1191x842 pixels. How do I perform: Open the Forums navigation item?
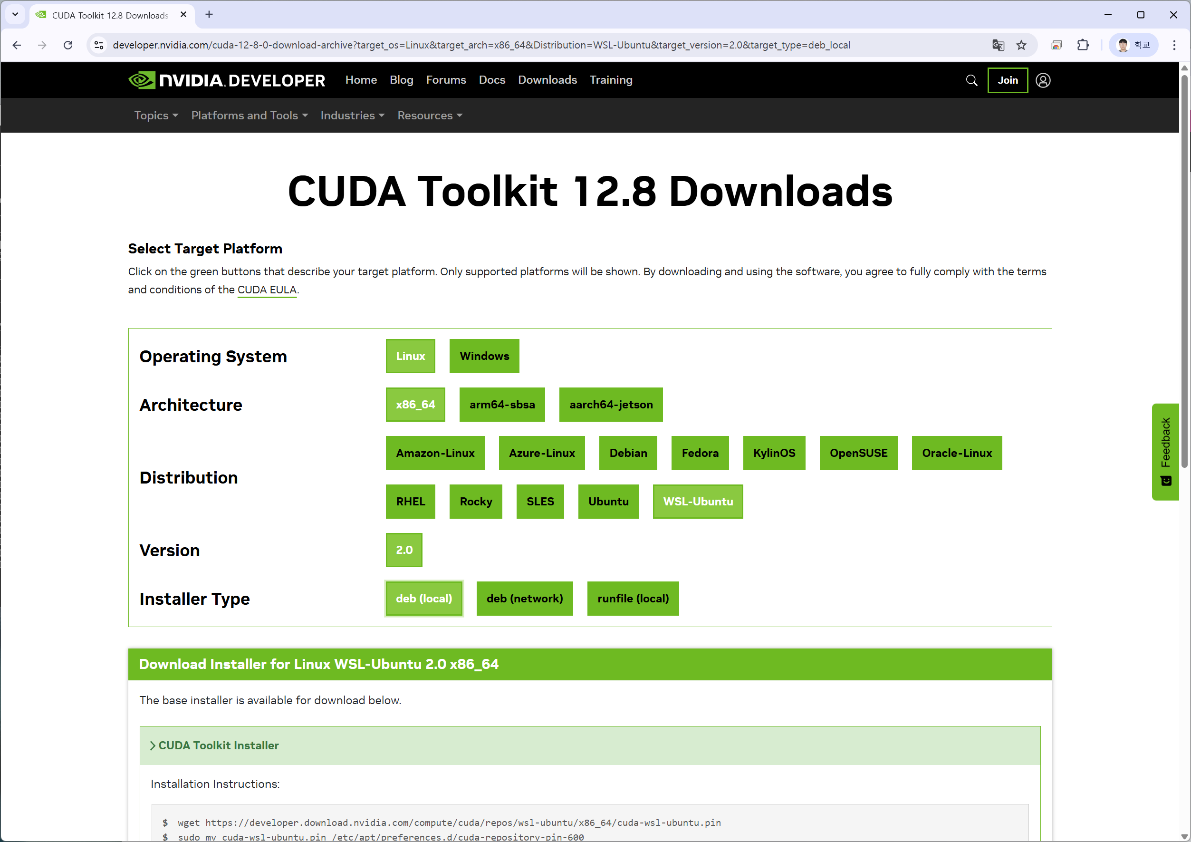click(x=446, y=80)
